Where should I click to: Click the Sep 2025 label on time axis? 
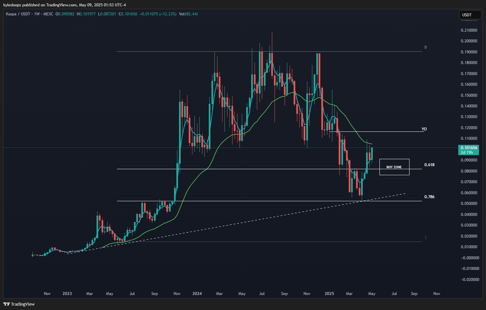(414, 294)
